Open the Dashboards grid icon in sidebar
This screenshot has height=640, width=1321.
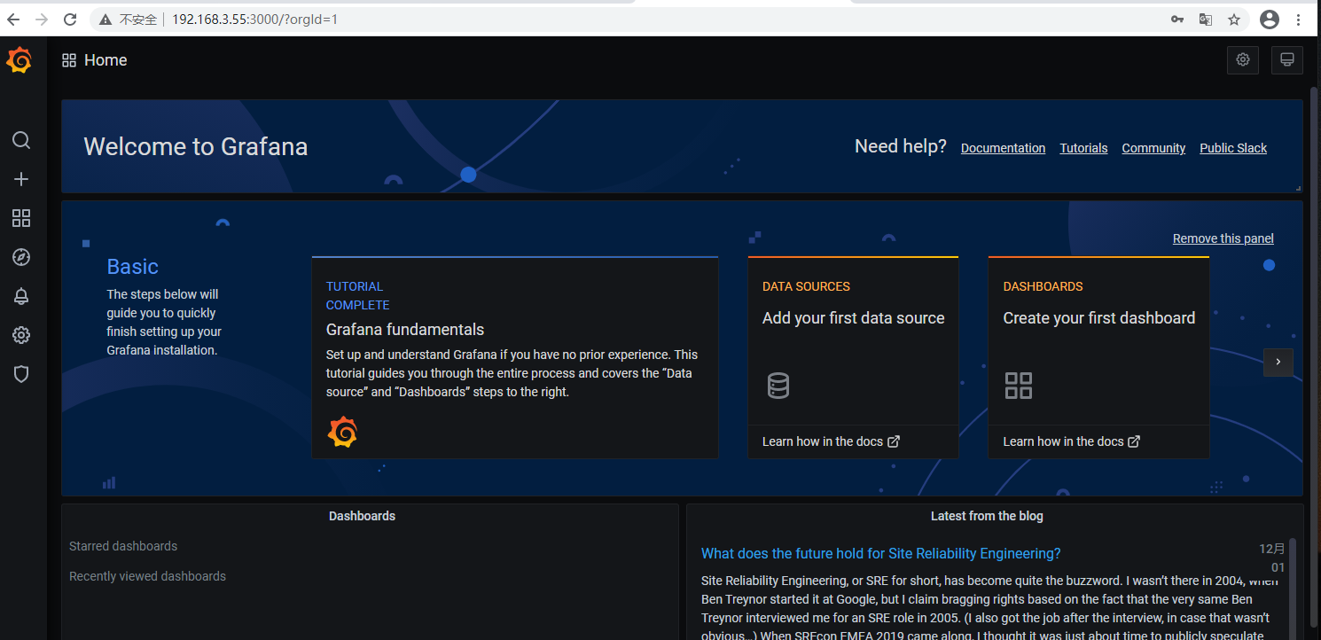[x=21, y=218]
